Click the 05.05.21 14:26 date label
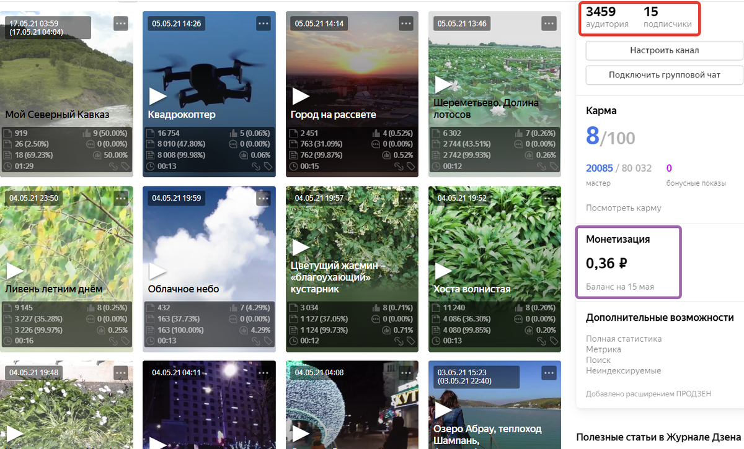The width and height of the screenshot is (744, 449). (176, 24)
